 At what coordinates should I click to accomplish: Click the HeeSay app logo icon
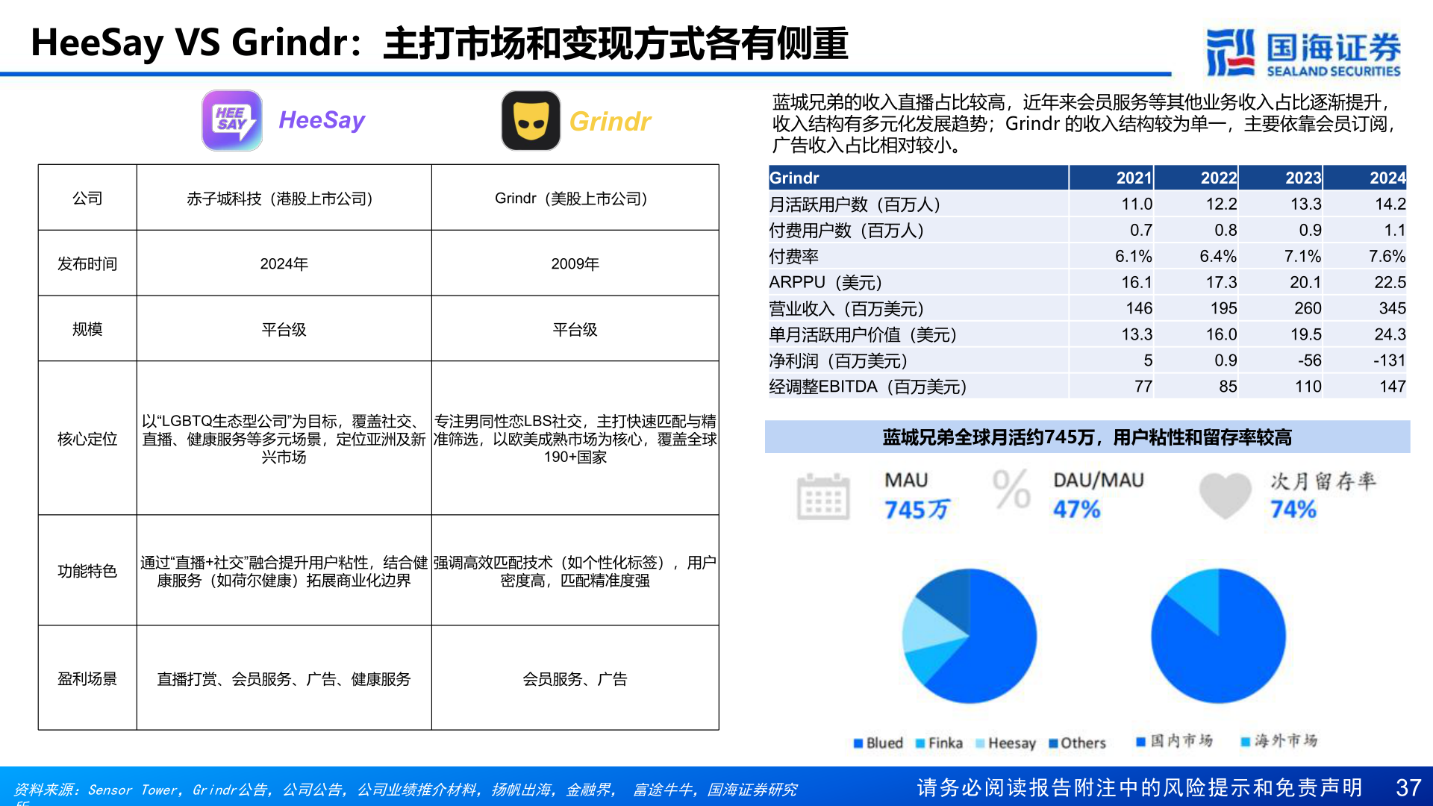pyautogui.click(x=232, y=120)
